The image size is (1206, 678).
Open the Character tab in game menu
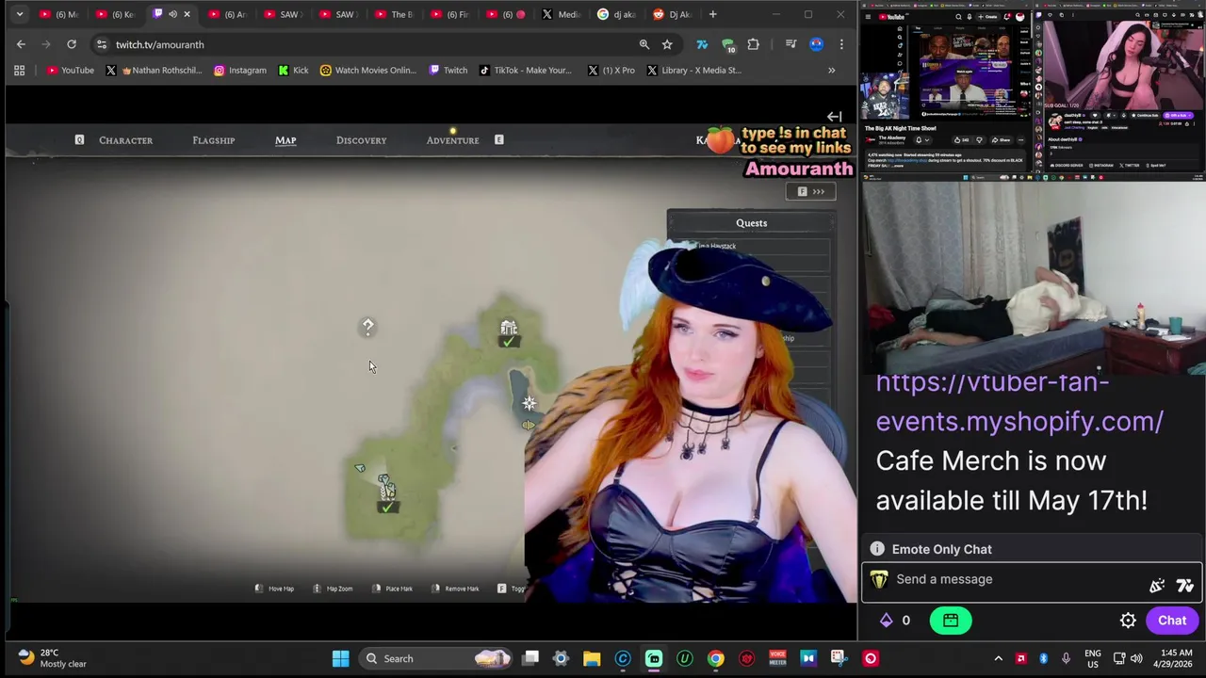[125, 140]
